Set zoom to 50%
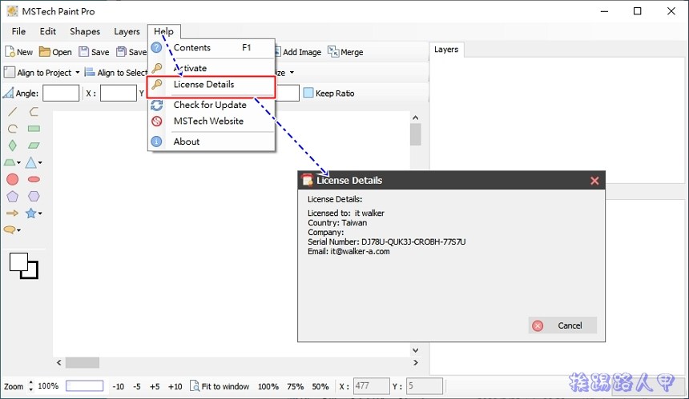 (320, 386)
